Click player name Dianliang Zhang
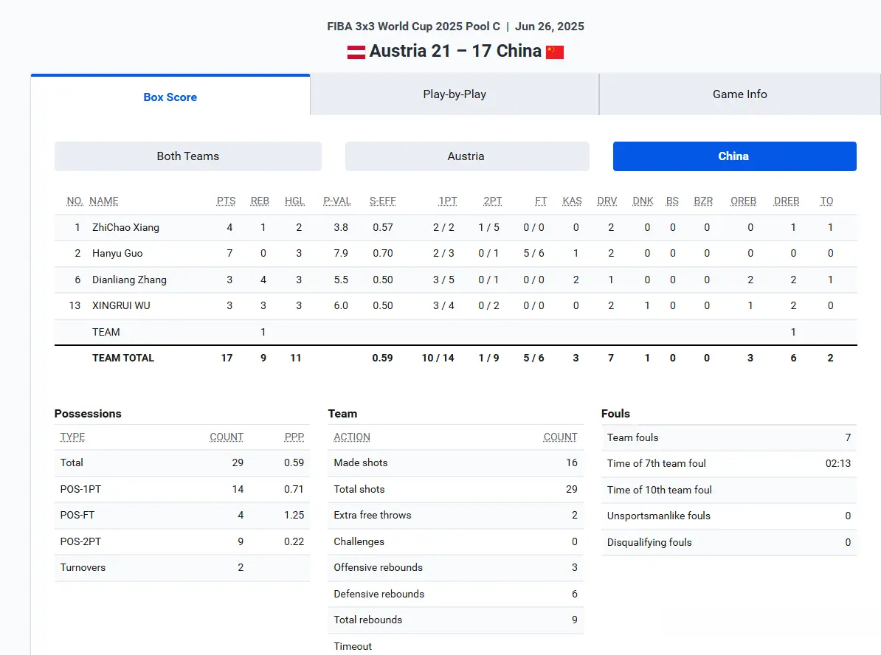This screenshot has height=655, width=881. [x=129, y=280]
